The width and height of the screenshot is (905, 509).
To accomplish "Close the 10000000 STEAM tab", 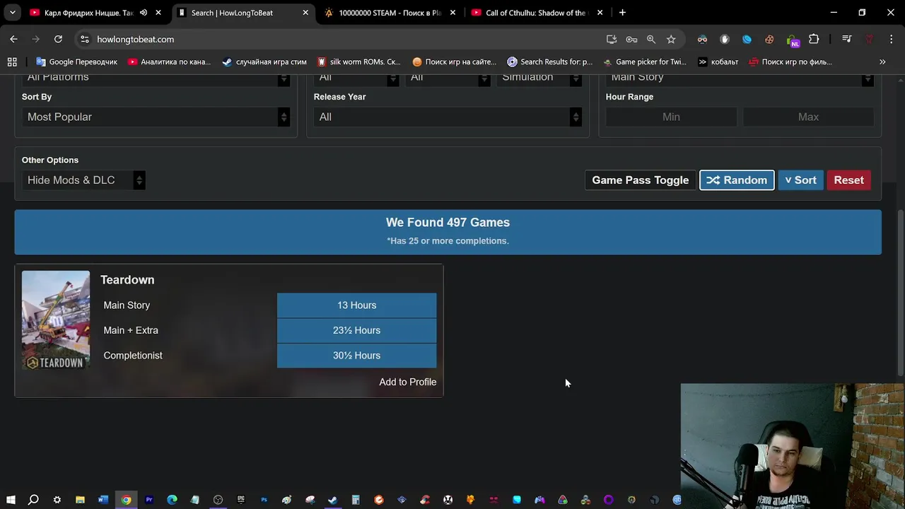I will [x=452, y=13].
